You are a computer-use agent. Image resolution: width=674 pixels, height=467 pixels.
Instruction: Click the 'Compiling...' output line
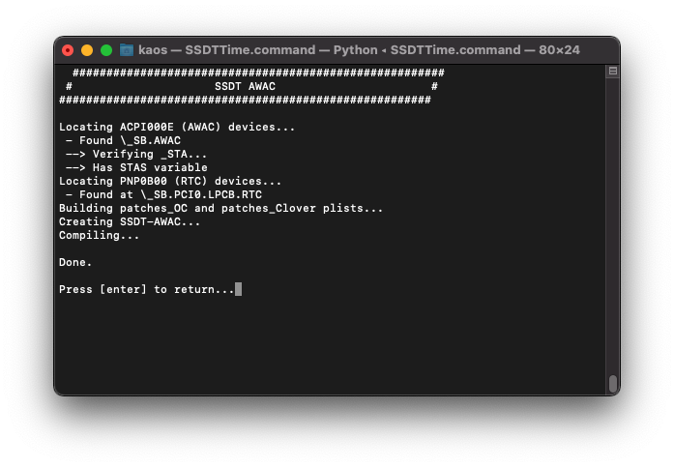pos(99,235)
